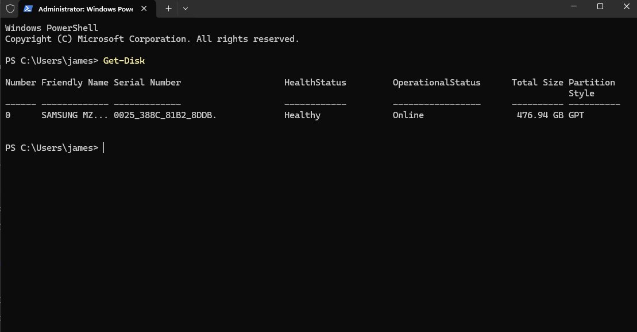Close the Administrator: Windows PowerShell tab
This screenshot has width=637, height=332.
click(x=144, y=9)
